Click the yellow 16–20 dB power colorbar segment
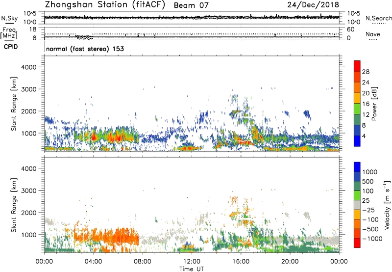 coord(357,98)
